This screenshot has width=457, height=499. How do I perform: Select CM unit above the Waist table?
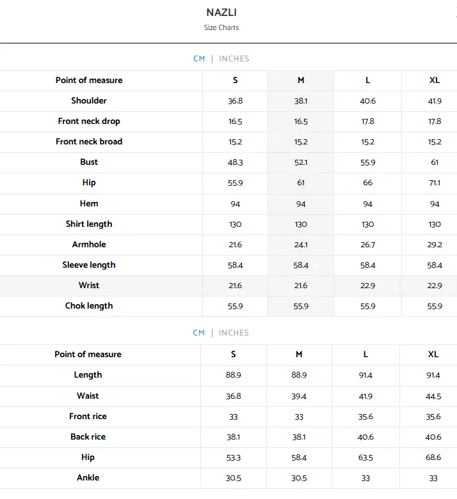click(199, 333)
